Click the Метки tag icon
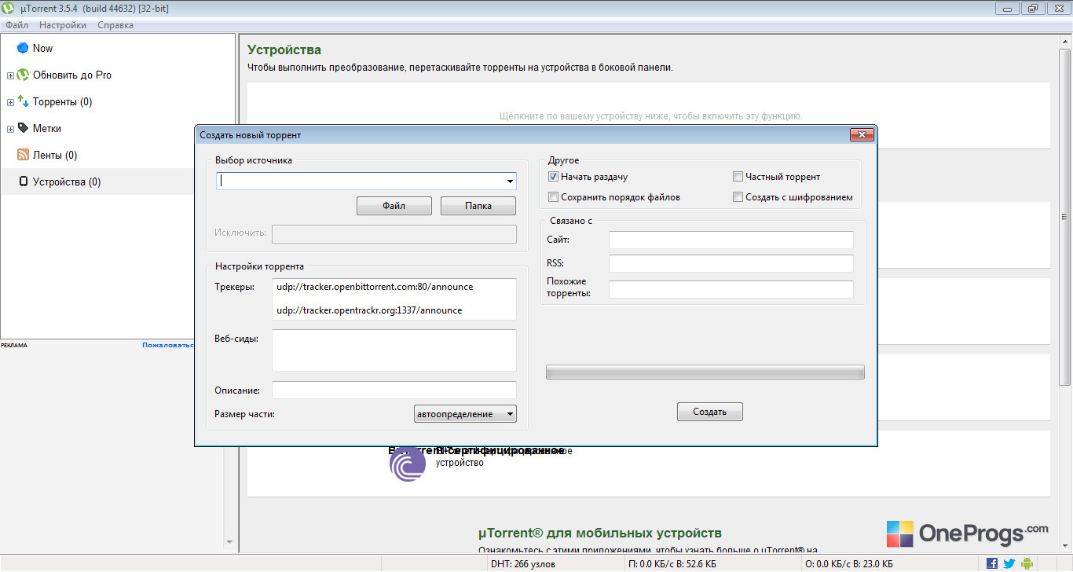 (x=23, y=128)
